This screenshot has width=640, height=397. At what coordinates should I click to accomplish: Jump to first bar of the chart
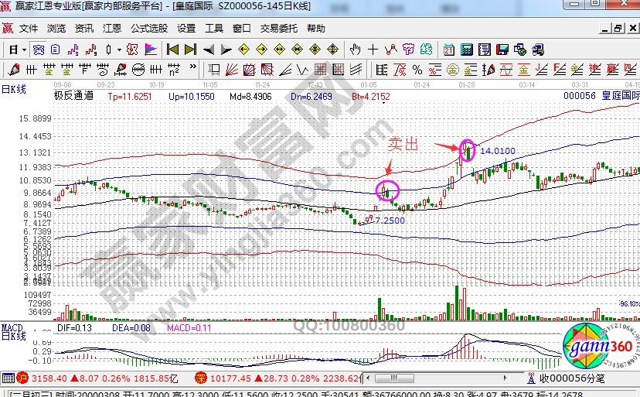pyautogui.click(x=172, y=50)
